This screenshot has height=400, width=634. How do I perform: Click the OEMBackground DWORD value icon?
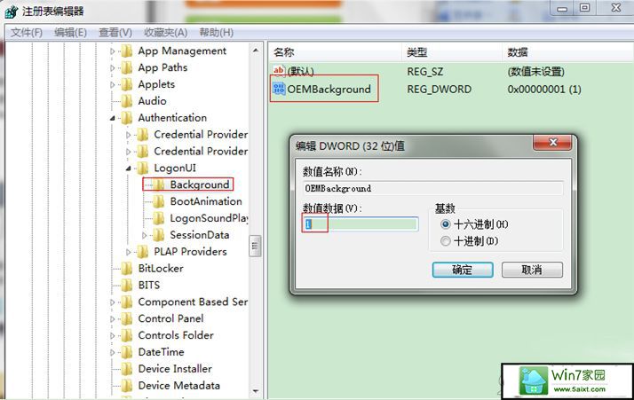tap(279, 89)
